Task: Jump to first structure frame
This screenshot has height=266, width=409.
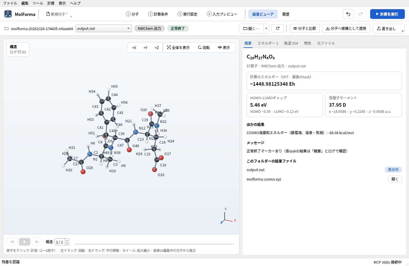Action: click(12, 242)
